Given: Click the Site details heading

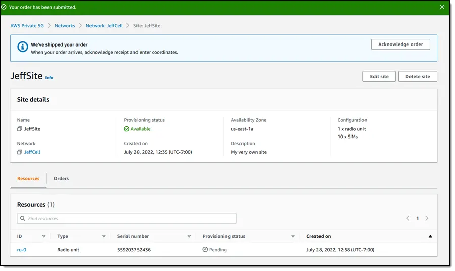Looking at the screenshot, I should click(x=33, y=100).
